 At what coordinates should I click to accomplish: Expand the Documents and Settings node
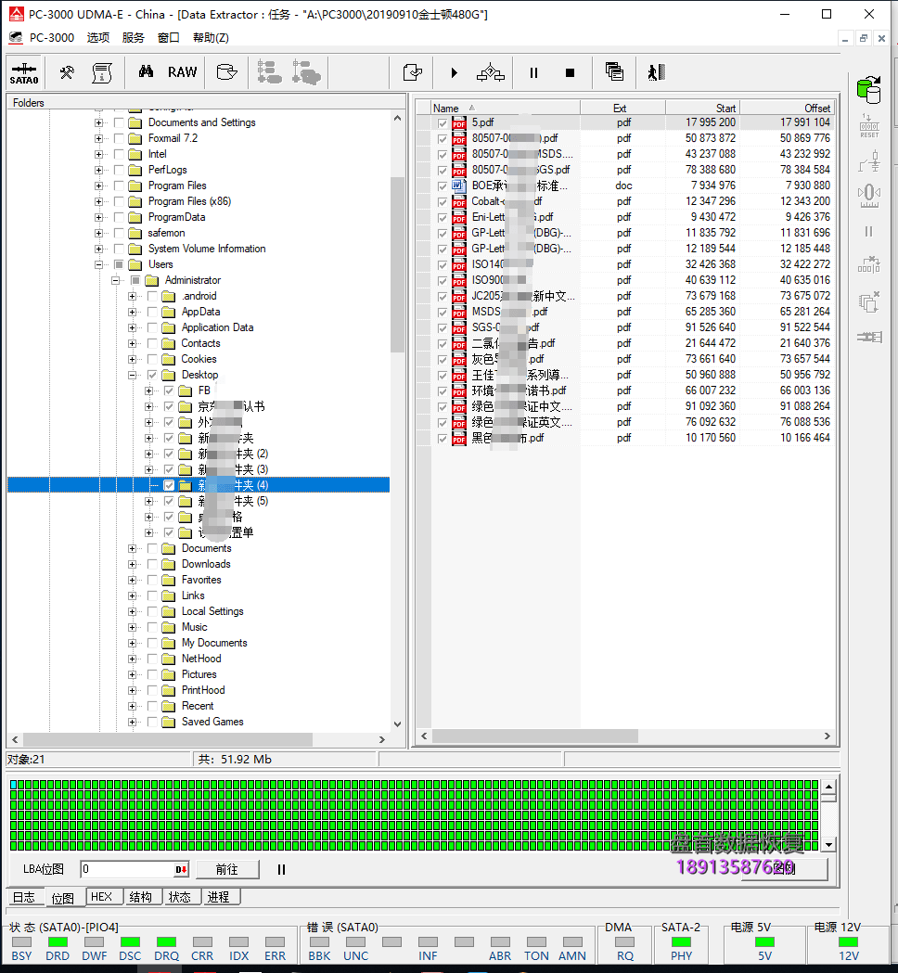98,122
